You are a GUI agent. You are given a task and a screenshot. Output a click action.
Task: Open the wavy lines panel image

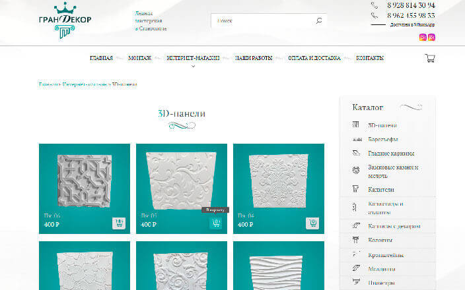(x=276, y=273)
